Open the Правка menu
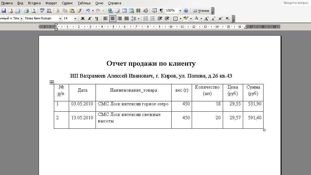 7,3
